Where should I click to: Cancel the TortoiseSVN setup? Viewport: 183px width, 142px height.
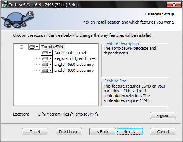[163, 132]
